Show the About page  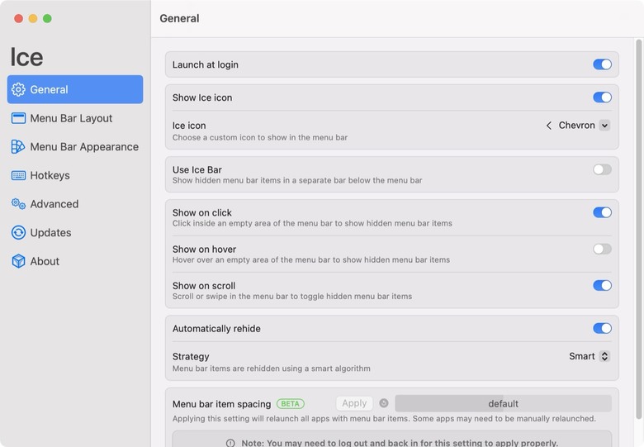coord(75,261)
